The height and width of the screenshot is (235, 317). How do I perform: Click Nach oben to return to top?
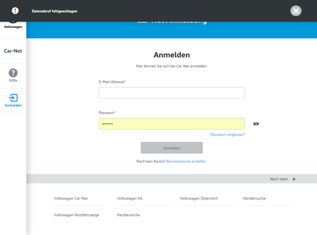coord(279,179)
